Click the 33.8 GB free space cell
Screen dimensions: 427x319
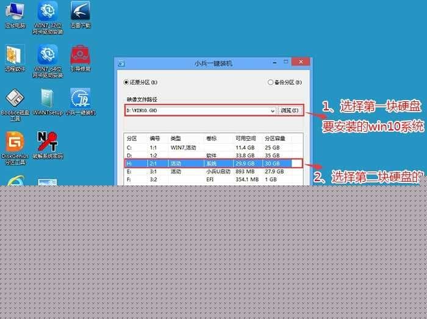coord(245,156)
